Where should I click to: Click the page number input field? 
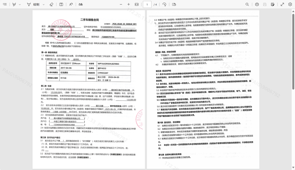click(147, 5)
